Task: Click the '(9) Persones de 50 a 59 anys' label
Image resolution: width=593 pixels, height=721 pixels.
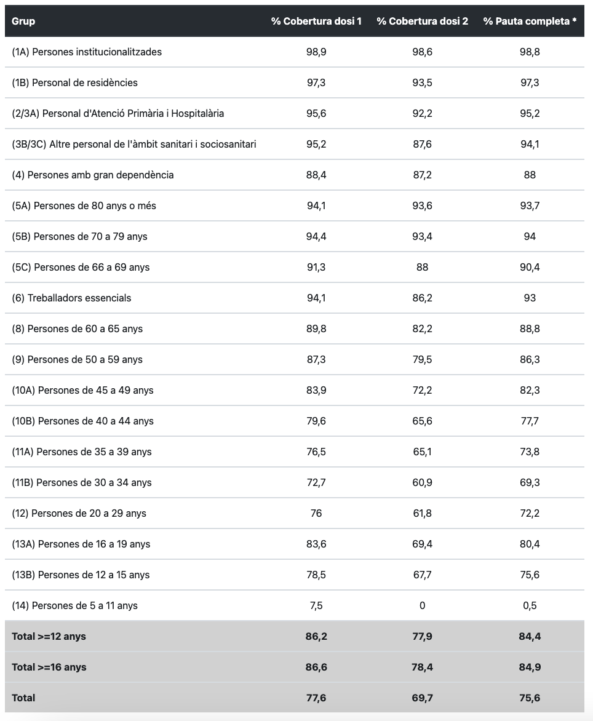Action: [77, 360]
